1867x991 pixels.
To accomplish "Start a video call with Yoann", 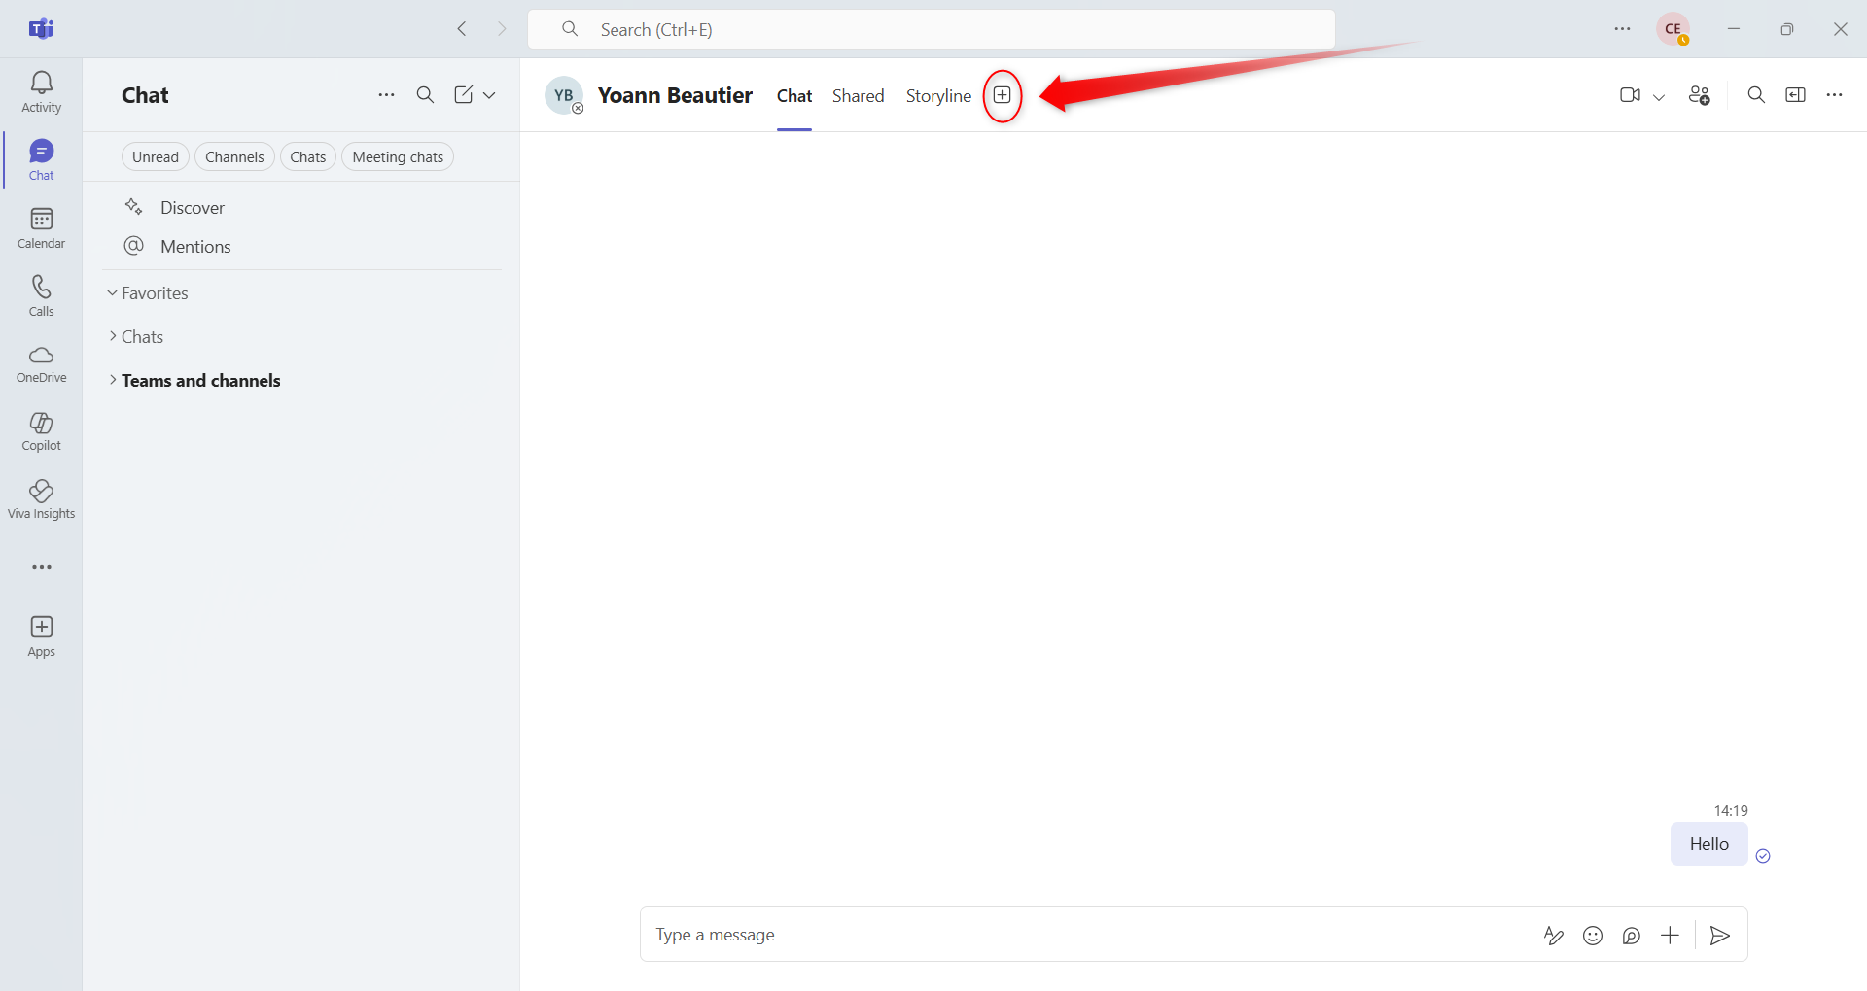I will pos(1630,95).
